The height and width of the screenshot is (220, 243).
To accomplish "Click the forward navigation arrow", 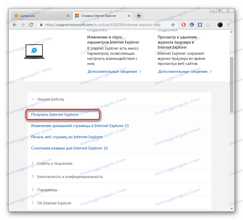I will [23, 25].
